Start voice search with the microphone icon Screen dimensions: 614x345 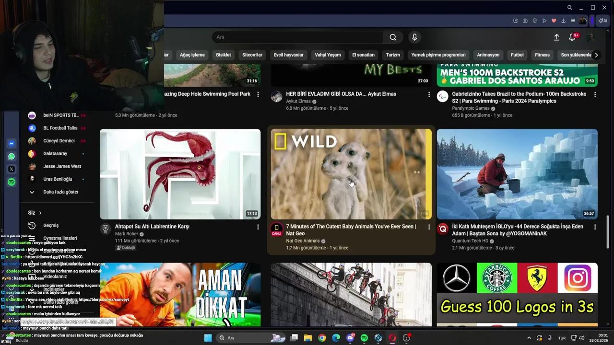(x=415, y=37)
